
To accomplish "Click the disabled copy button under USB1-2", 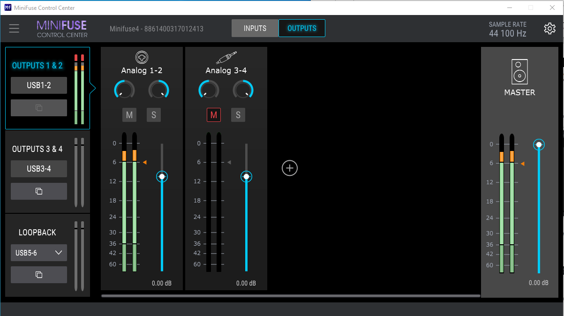I will click(39, 108).
